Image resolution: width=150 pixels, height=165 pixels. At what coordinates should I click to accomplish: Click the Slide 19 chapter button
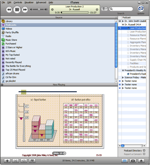point(59,153)
